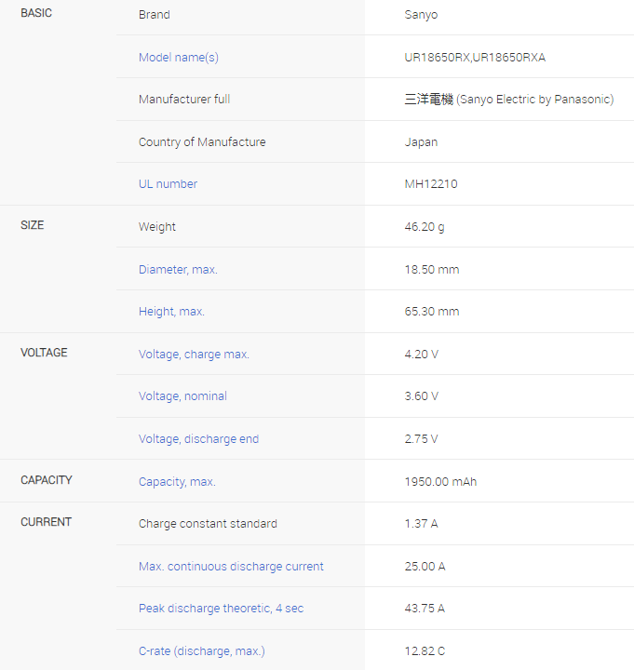The image size is (634, 670).
Task: Open the 'Voltage, discharge end' link
Action: pos(198,439)
